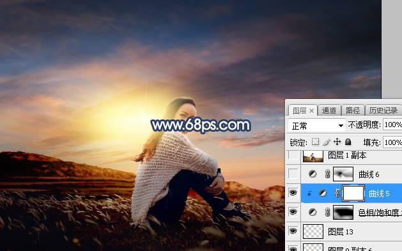Hide the 色相/饱和度 layer eye

[x=293, y=212]
